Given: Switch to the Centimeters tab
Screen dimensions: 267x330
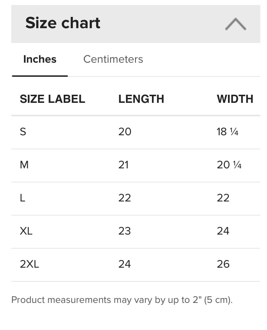Looking at the screenshot, I should coord(113,59).
